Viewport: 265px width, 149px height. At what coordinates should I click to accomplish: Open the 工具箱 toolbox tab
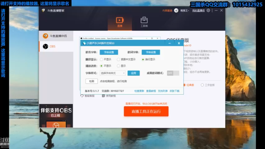(144, 22)
